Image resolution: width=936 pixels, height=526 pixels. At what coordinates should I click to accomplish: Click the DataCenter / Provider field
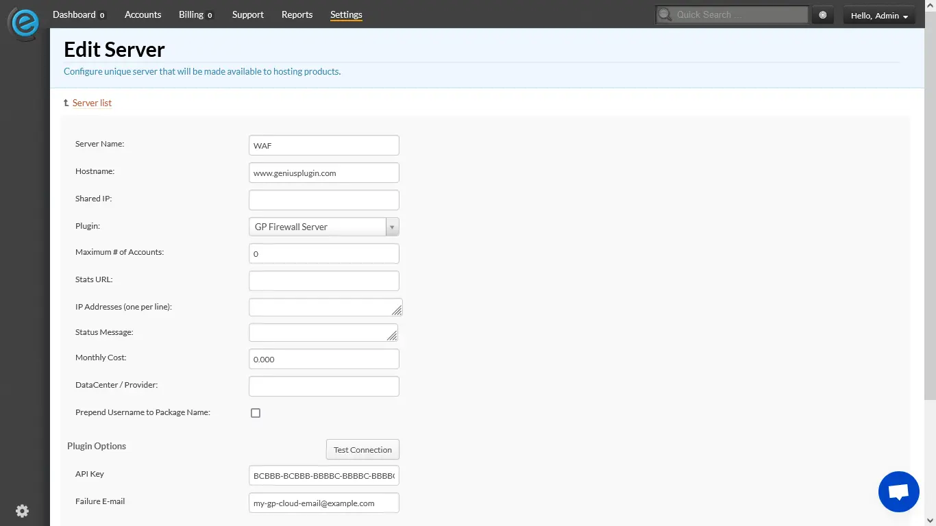(x=324, y=386)
